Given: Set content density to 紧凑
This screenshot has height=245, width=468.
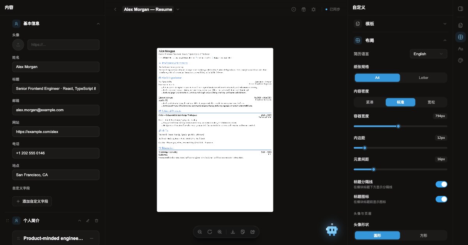Looking at the screenshot, I should tap(369, 102).
